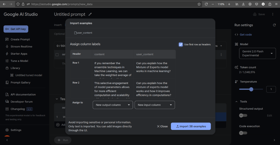
Task: Zoom in with plus icon
Action: point(229,4)
